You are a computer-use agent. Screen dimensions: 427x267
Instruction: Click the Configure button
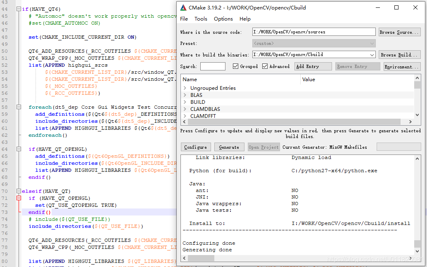(x=195, y=147)
